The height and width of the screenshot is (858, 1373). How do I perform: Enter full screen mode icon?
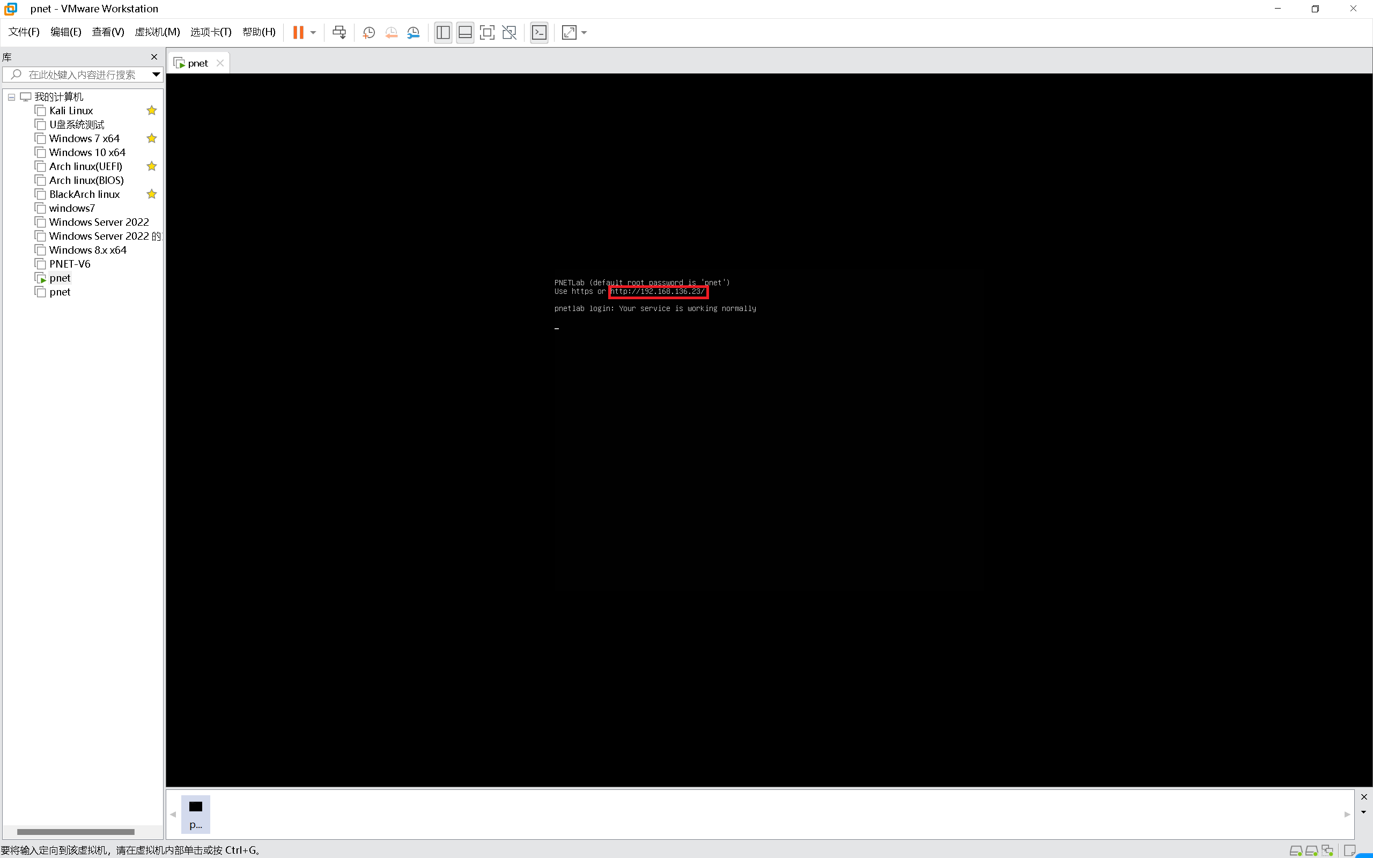click(487, 32)
